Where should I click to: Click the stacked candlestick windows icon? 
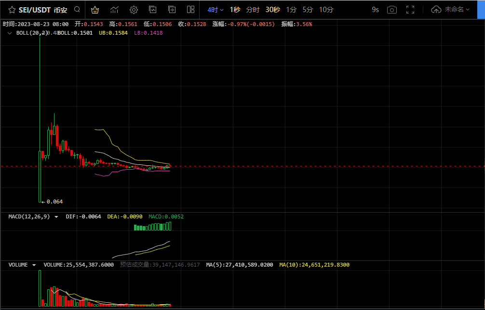point(172,10)
